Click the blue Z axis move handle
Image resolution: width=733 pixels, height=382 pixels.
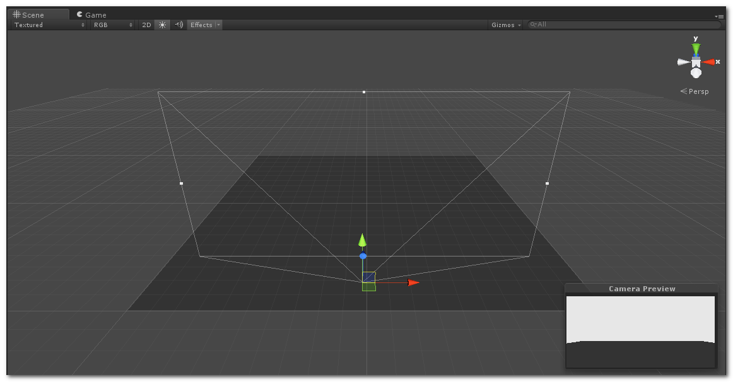click(x=363, y=256)
